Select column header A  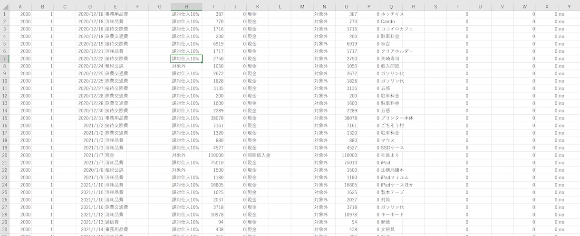[x=20, y=7]
